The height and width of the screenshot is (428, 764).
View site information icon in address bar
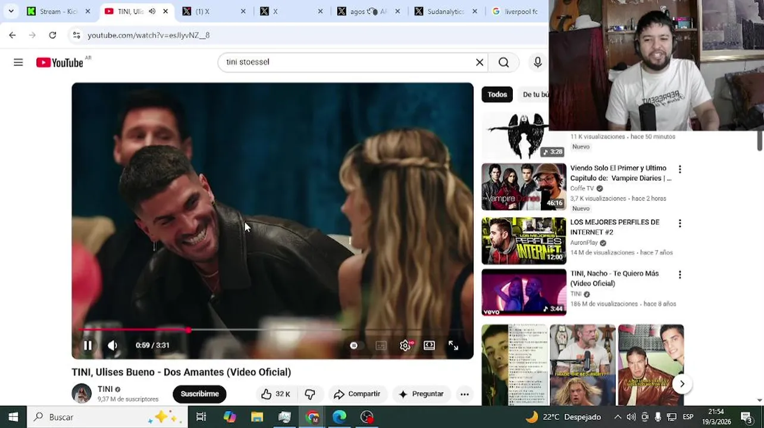click(x=76, y=35)
